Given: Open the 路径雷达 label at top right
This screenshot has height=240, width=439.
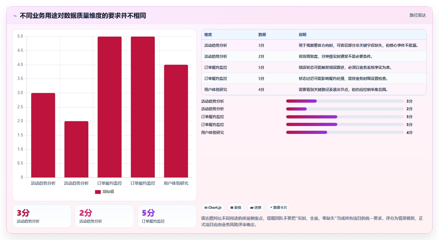Looking at the screenshot, I should coord(418,15).
